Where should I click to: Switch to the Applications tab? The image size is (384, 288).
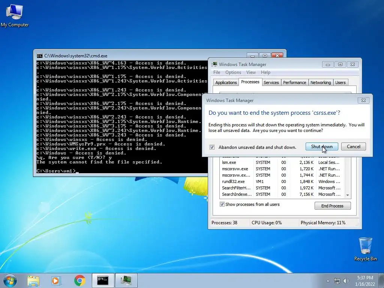[x=226, y=82]
